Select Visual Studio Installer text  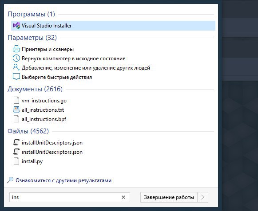coord(47,26)
